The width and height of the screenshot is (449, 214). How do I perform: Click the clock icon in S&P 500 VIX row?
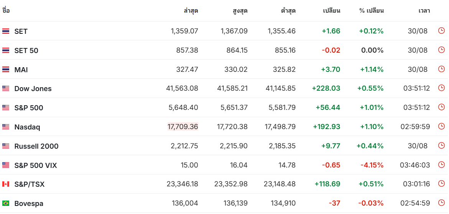pos(441,165)
